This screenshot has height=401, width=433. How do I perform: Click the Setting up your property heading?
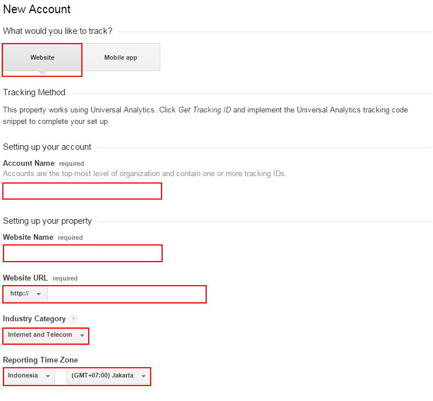click(x=48, y=221)
